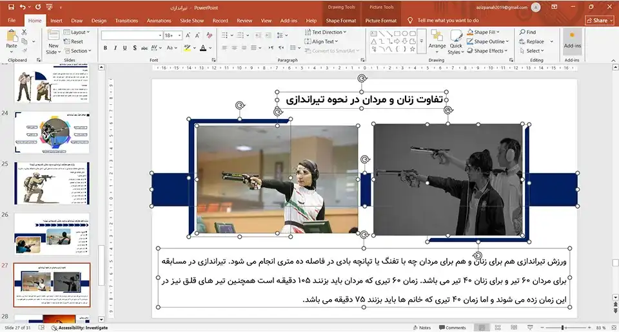Click the text highlight color button
Image resolution: width=619 pixels, height=332 pixels.
coord(187,48)
